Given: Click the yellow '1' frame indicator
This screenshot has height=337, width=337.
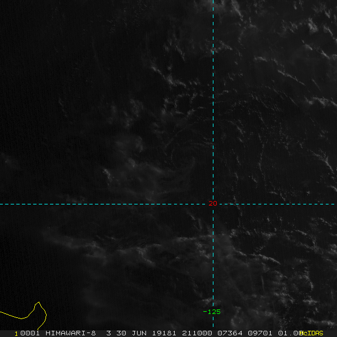Looking at the screenshot, I should tap(16, 334).
